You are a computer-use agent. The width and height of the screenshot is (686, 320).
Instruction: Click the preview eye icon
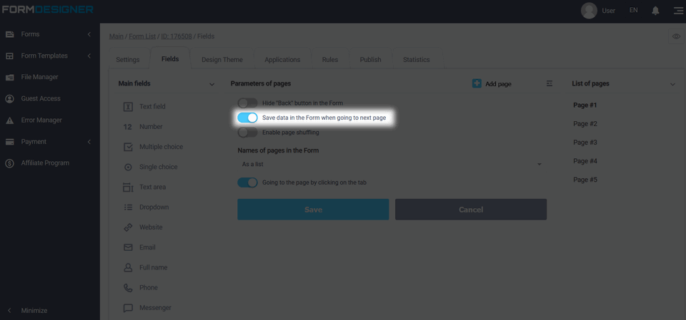tap(676, 36)
